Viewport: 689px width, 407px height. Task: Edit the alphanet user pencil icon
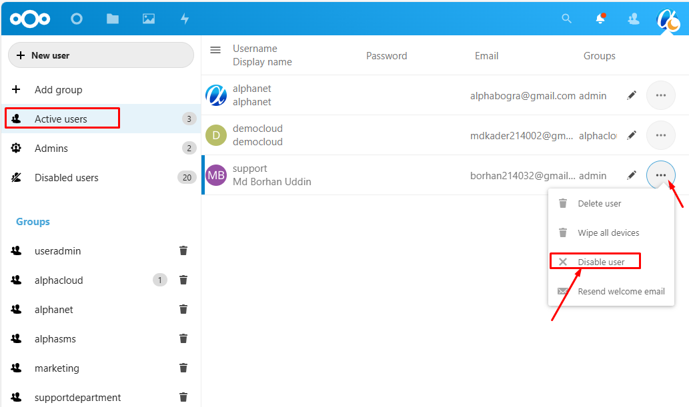(x=632, y=95)
